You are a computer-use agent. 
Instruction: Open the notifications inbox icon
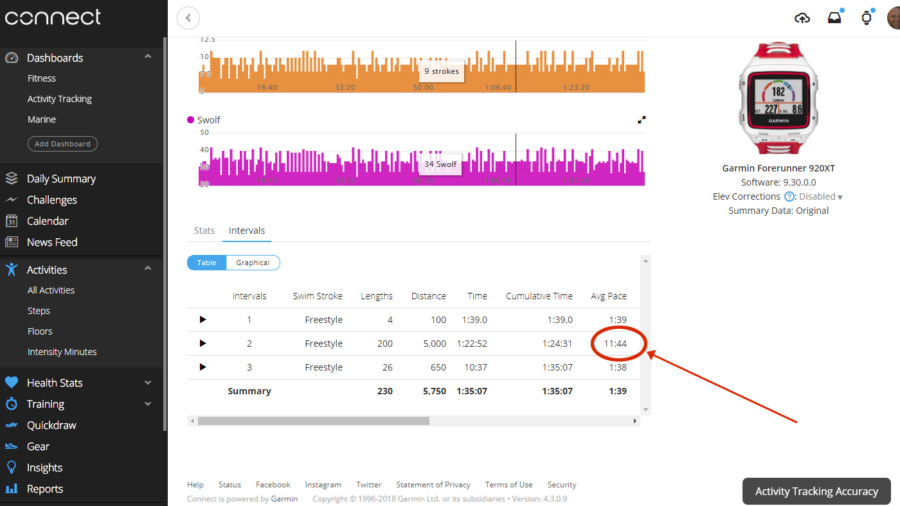[834, 18]
